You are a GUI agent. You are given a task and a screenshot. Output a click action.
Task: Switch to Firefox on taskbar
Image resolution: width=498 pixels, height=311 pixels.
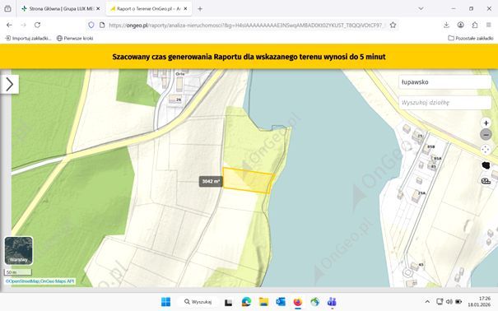click(298, 302)
